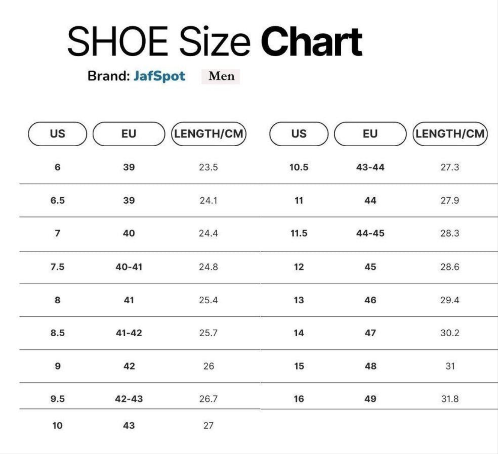
Task: Click US size 10.5 cell
Action: [299, 167]
